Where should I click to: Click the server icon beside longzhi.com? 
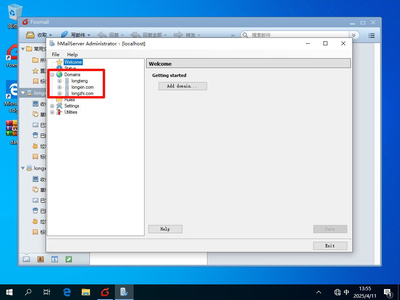[67, 93]
